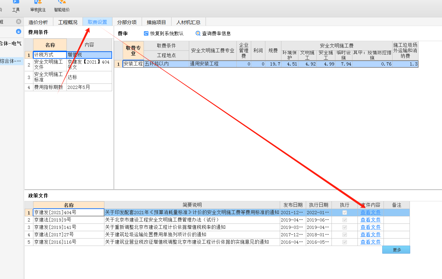Select policy row 京建法[2019]9号 name cell
Screen dimensions: 442x279
[69, 220]
